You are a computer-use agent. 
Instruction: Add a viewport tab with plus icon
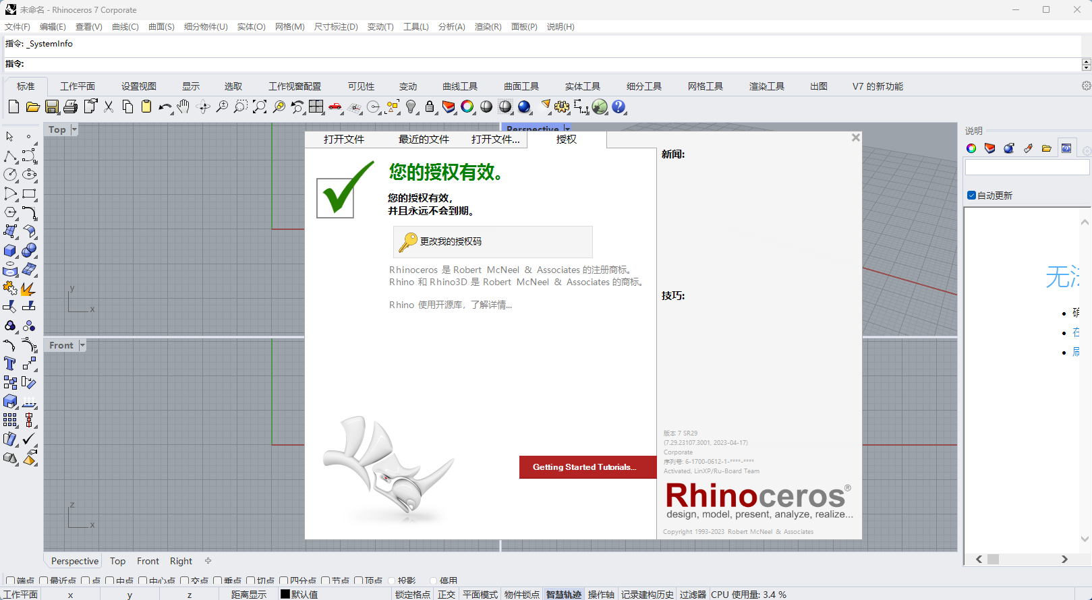[208, 561]
